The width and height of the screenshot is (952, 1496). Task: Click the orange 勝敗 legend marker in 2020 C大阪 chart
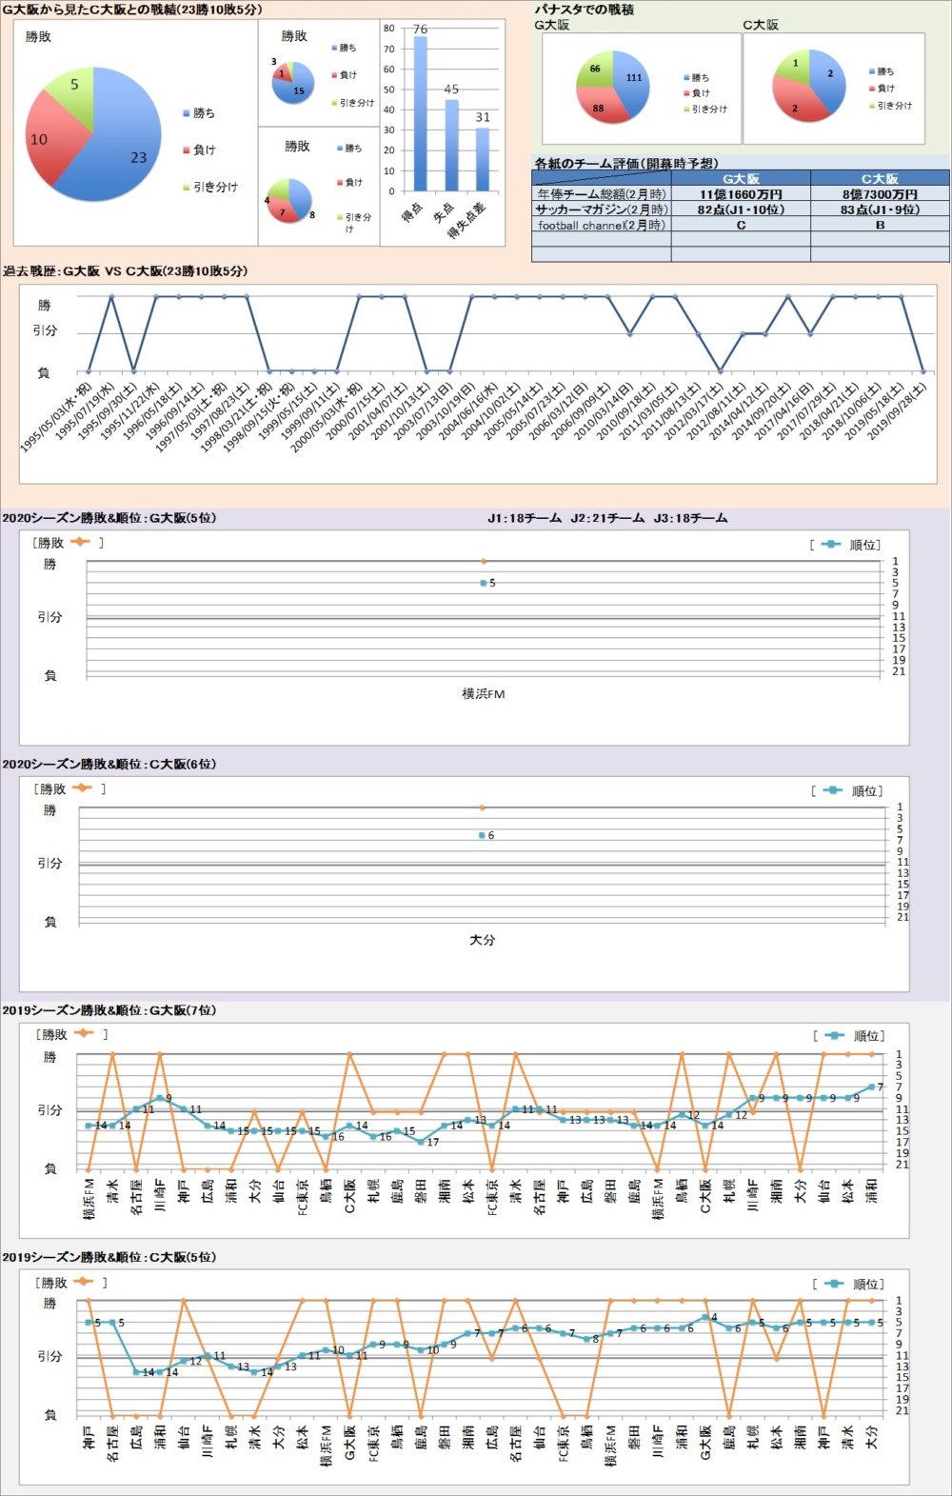pyautogui.click(x=82, y=788)
